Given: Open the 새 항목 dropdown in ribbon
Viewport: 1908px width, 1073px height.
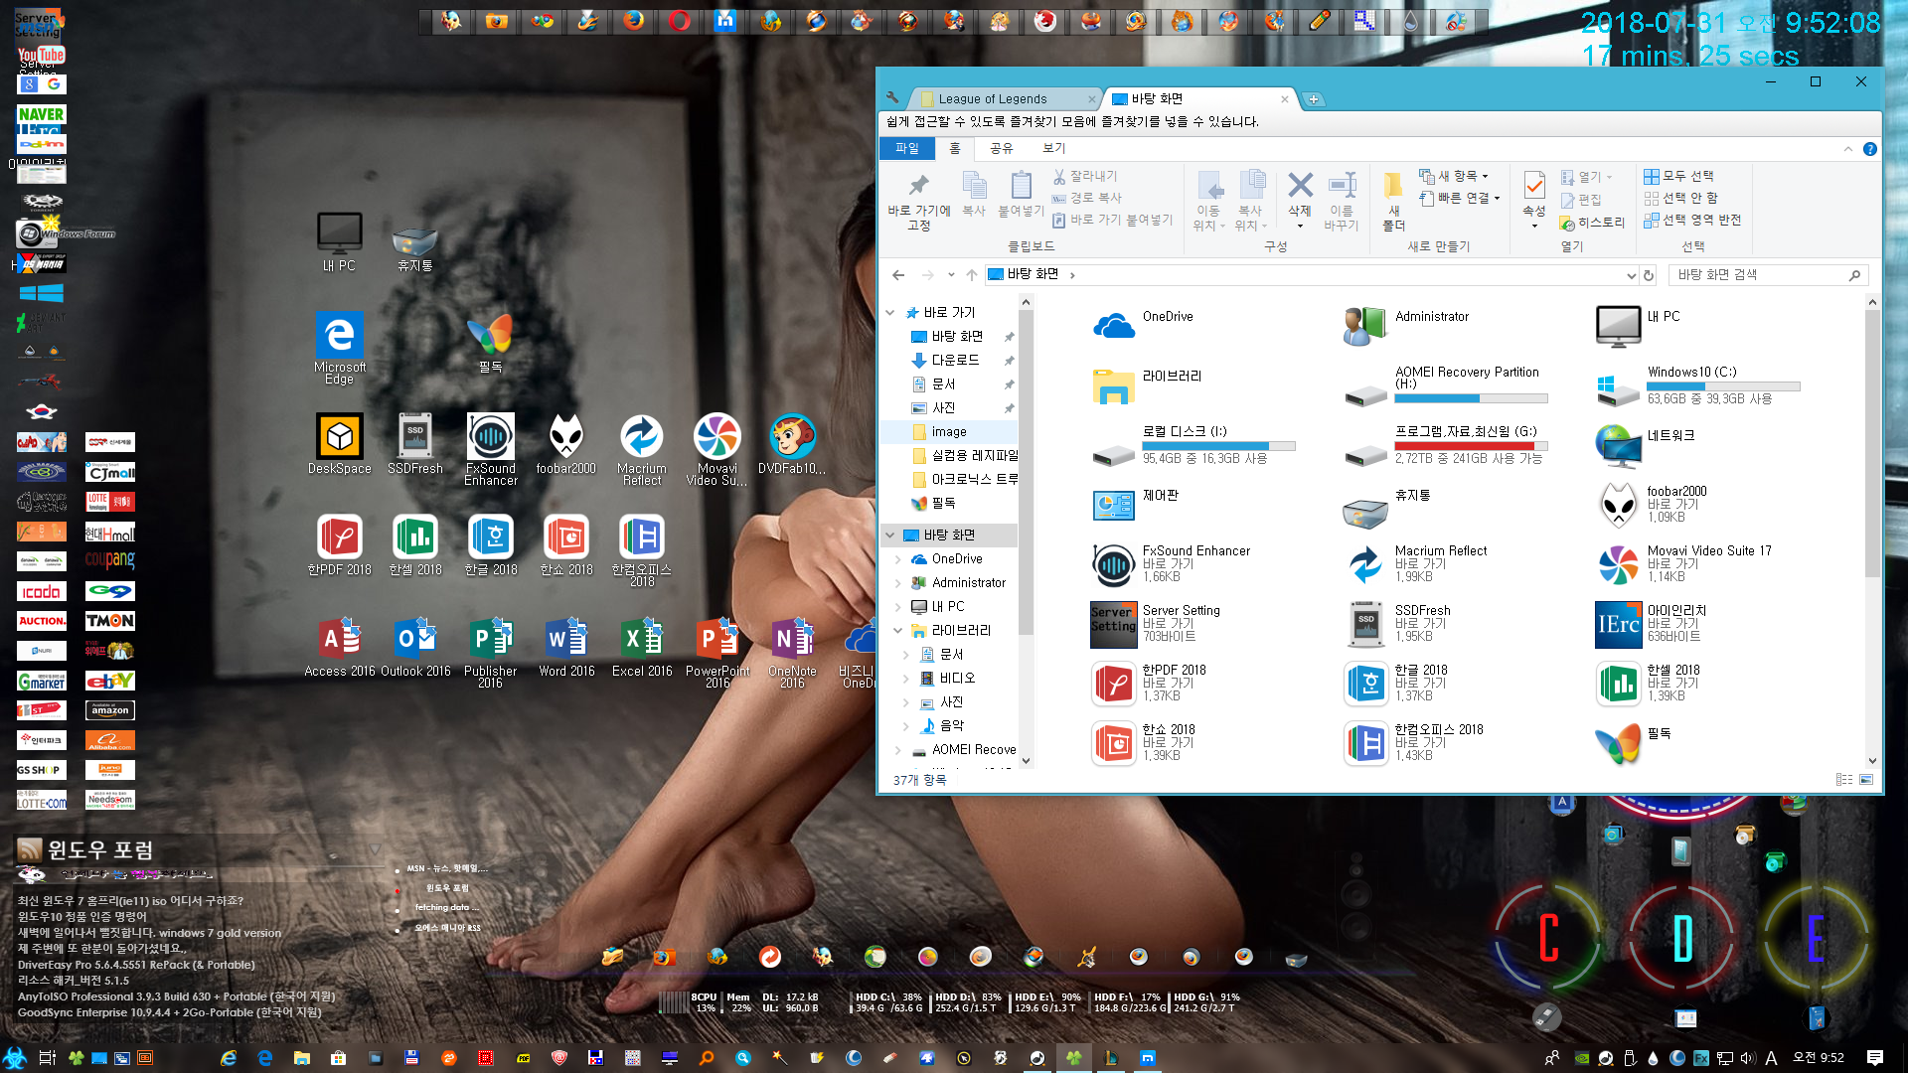Looking at the screenshot, I should pyautogui.click(x=1453, y=176).
